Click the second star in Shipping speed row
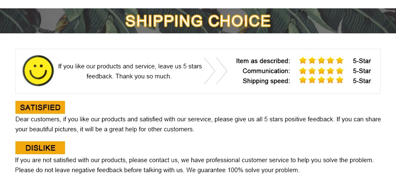Image resolution: width=396 pixels, height=183 pixels. click(312, 80)
